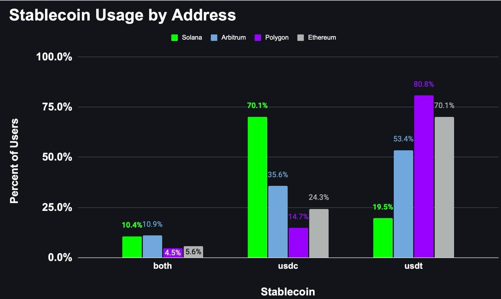Click the Polygon usdc bar at 14.7%

pyautogui.click(x=298, y=243)
